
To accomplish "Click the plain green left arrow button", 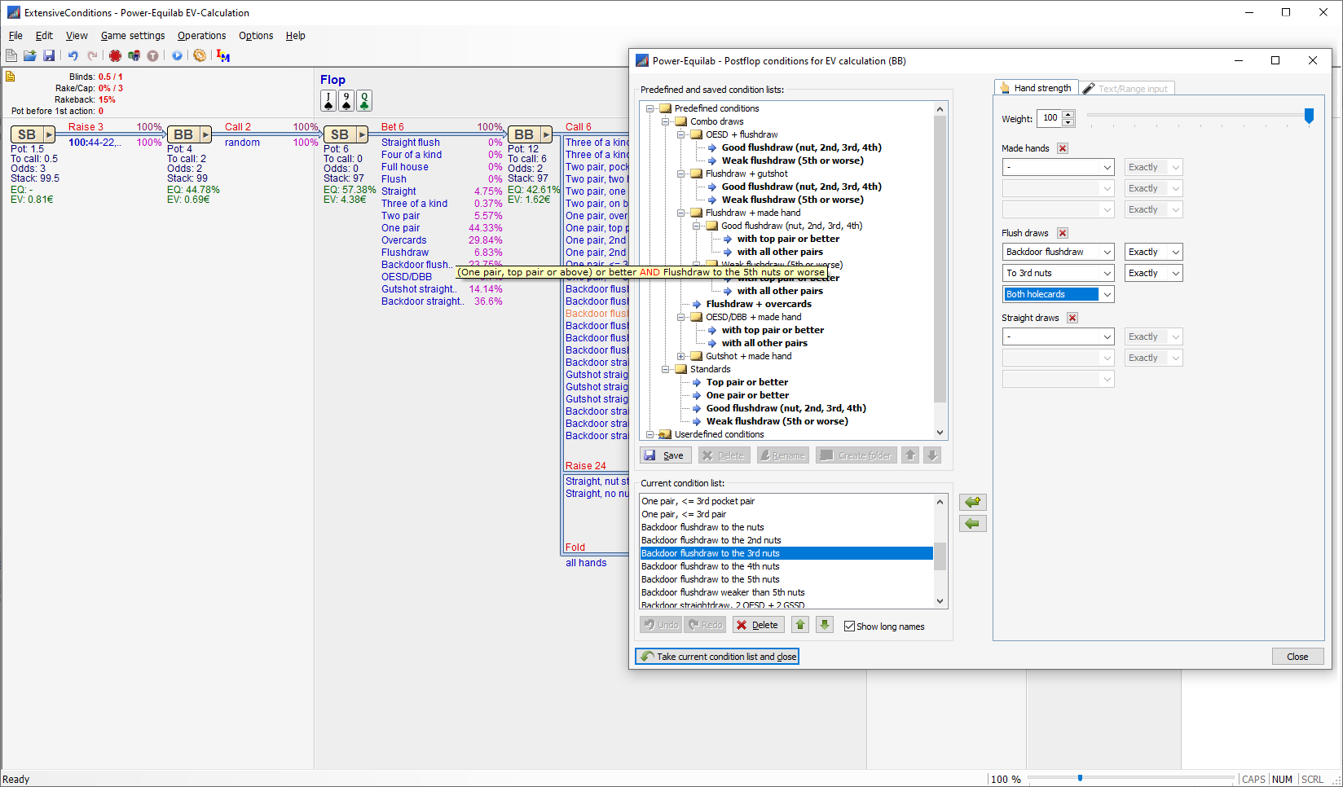I will [x=973, y=524].
